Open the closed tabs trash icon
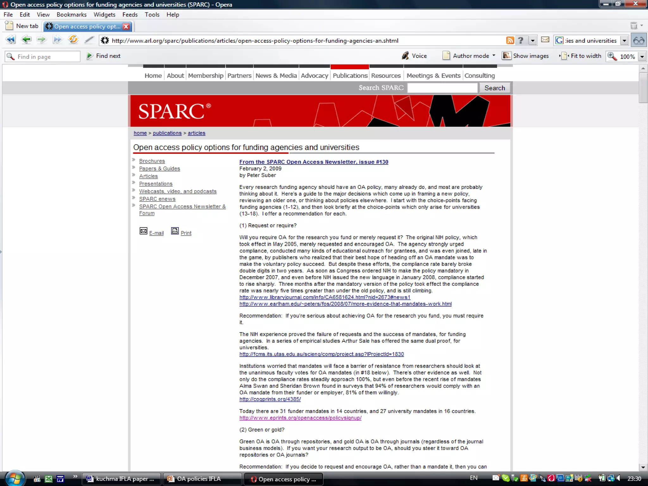648x486 pixels. click(x=634, y=26)
